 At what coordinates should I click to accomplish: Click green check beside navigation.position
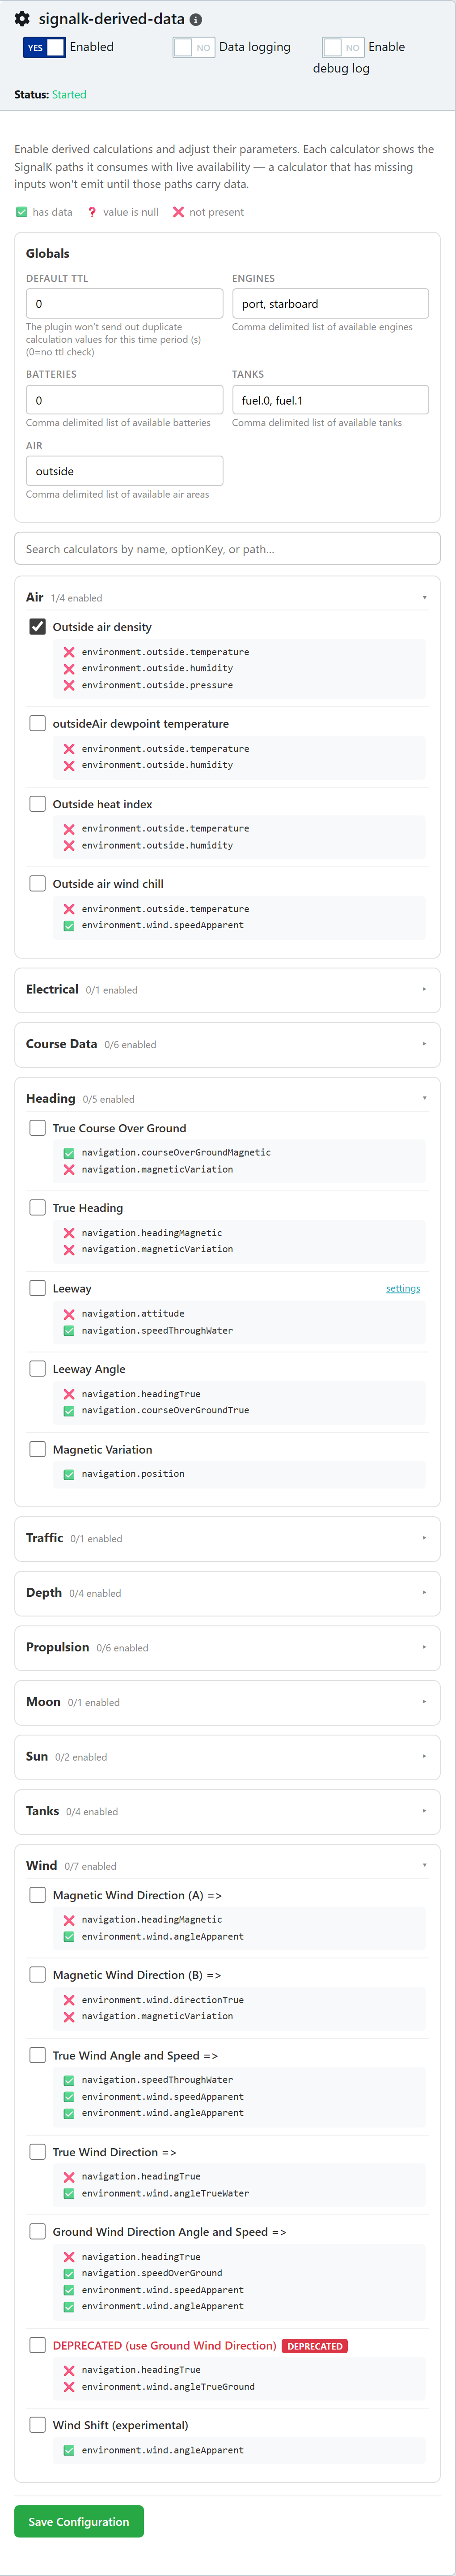coord(69,1474)
